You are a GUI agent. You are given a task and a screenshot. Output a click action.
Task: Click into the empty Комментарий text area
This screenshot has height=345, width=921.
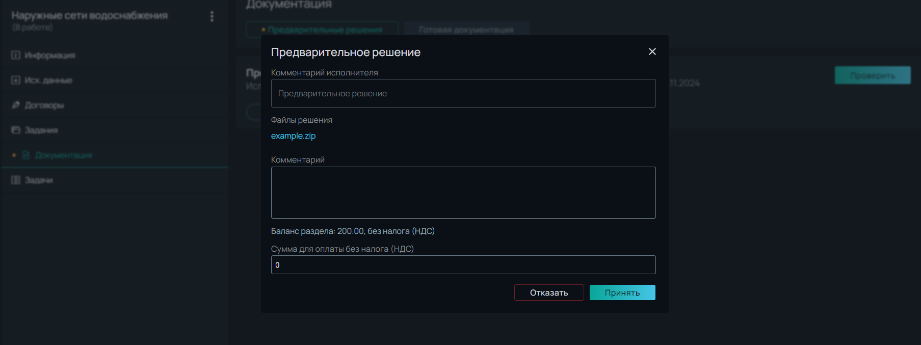point(463,193)
